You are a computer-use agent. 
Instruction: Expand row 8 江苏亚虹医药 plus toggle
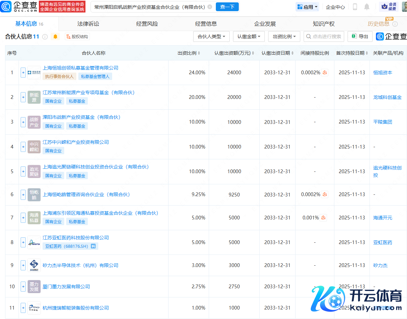point(23,242)
